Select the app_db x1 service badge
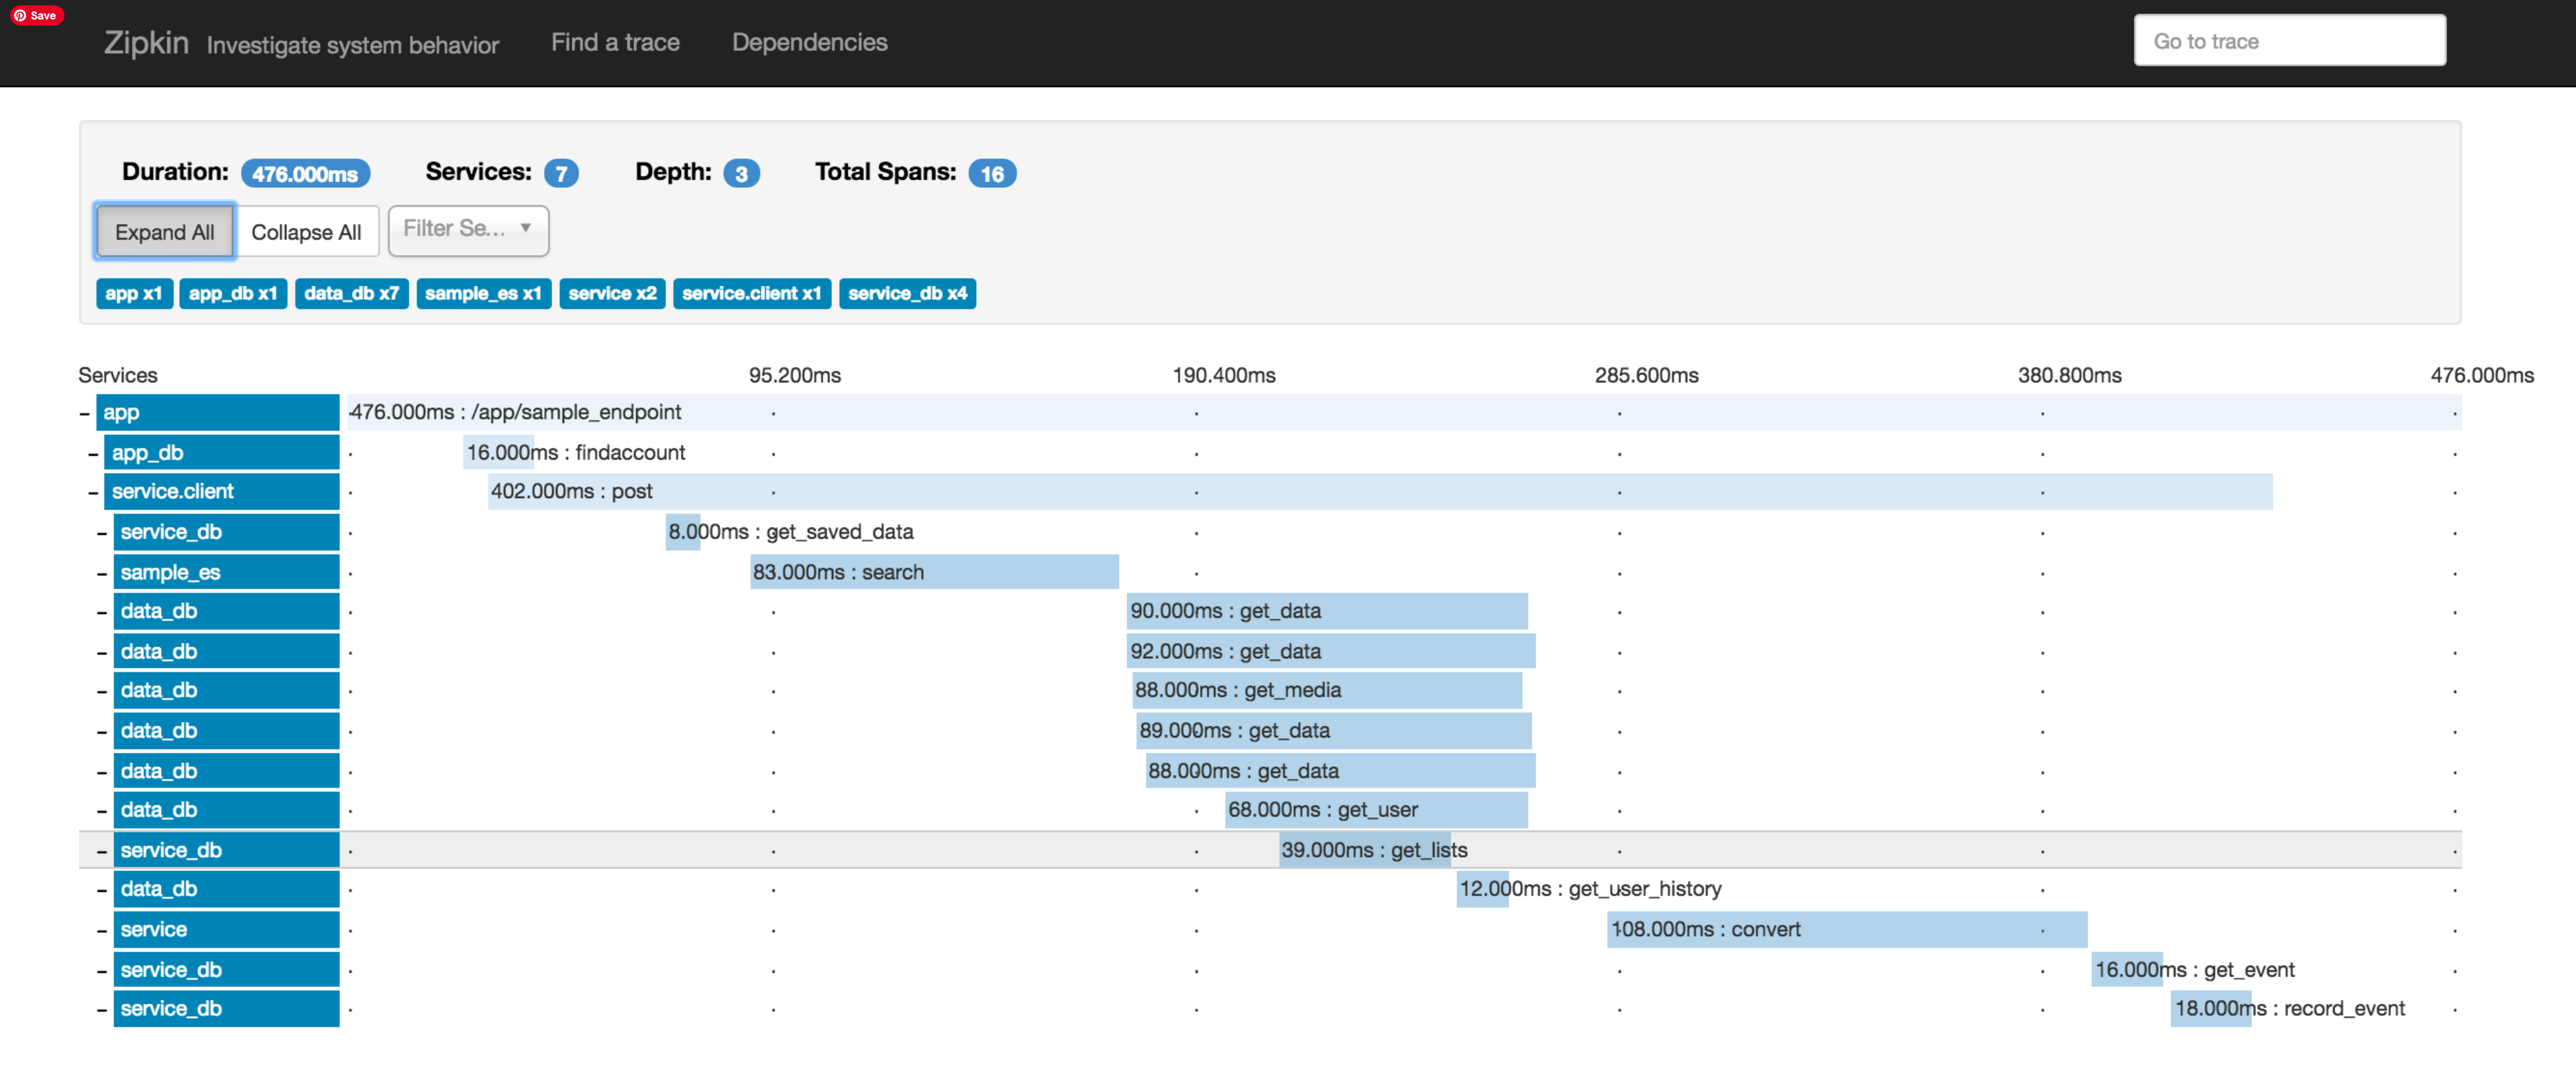2576x1071 pixels. pos(233,294)
